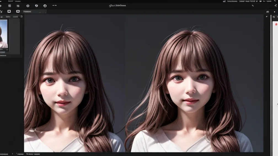278x156 pixels.
Task: Click the pencil edit icon right of the canvas
Action: 267,17
